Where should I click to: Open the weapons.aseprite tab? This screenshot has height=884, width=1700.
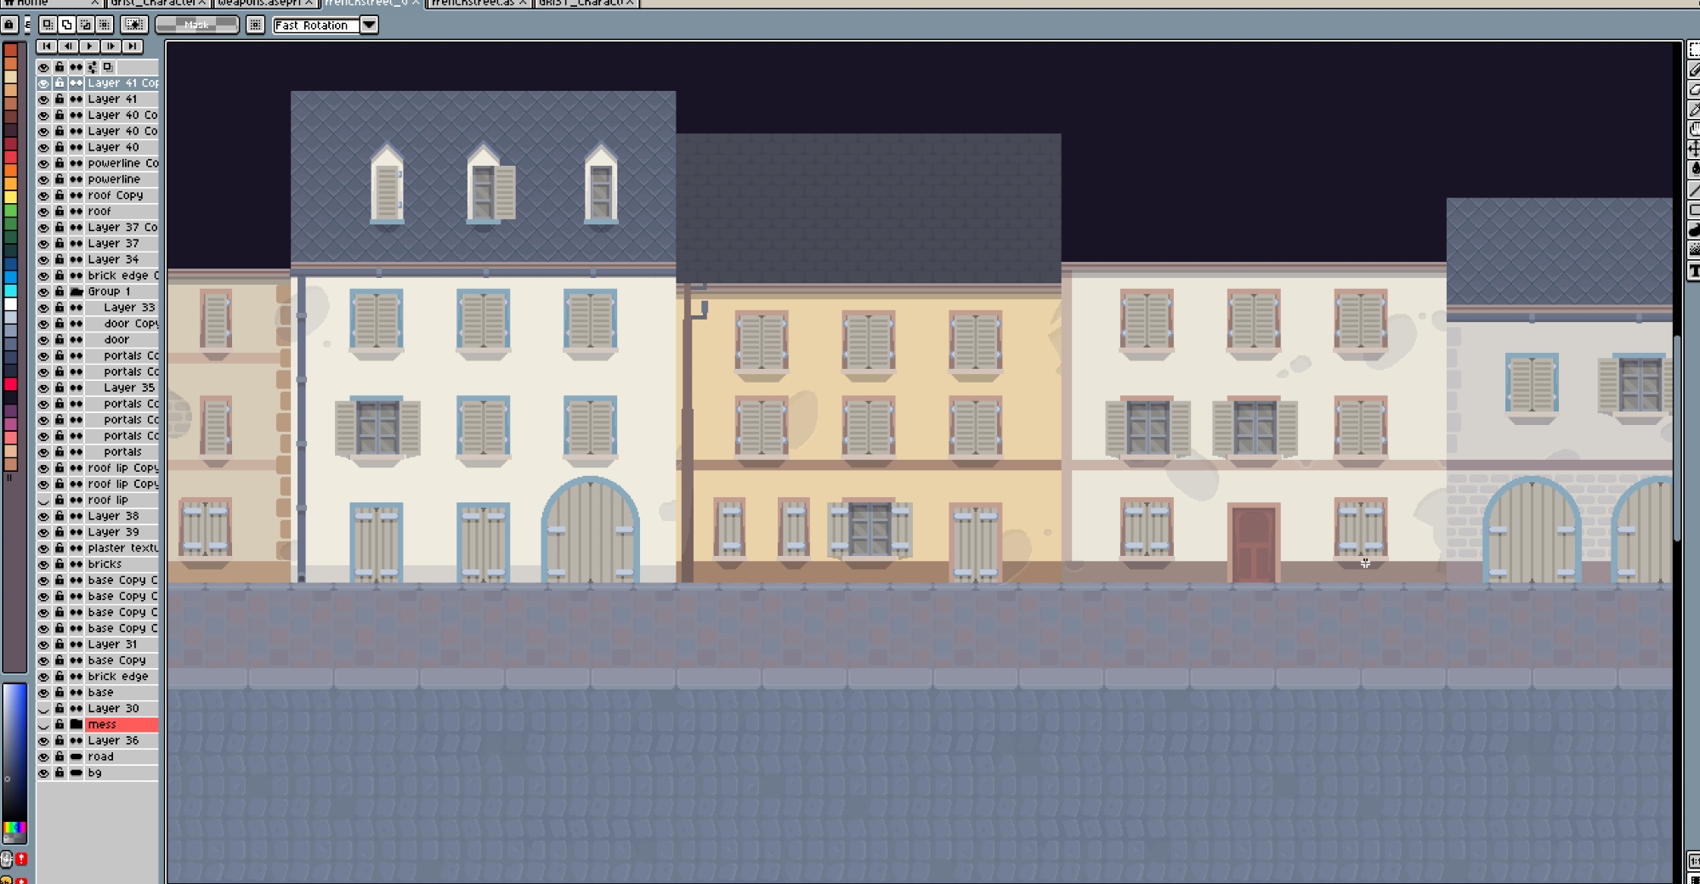point(258,3)
